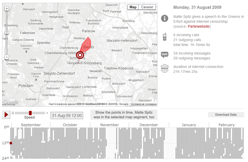Click the Steglitz-Zehlendorf map label

click(x=59, y=73)
